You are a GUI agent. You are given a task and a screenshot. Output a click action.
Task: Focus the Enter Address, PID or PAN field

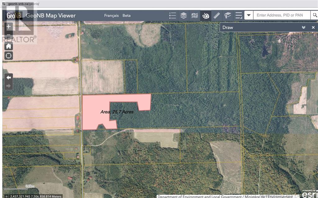point(282,15)
